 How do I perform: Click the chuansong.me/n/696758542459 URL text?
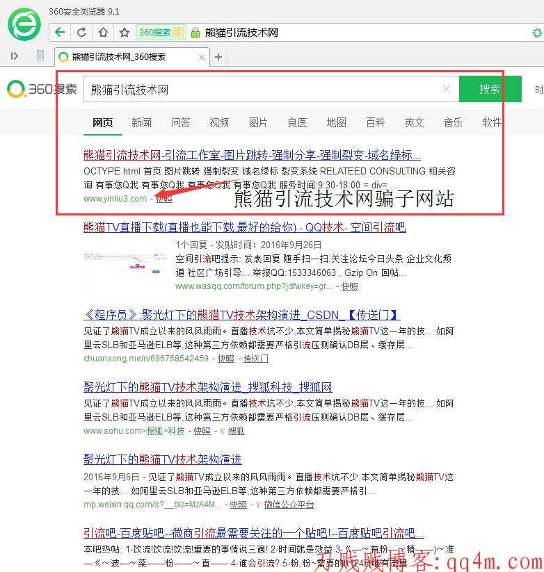[146, 359]
